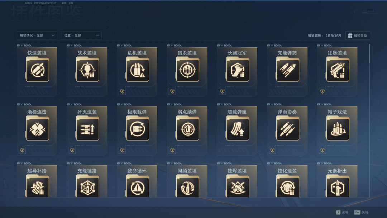Select the 充能弹药 bullets icon
This screenshot has height=218, width=387.
(x=288, y=70)
